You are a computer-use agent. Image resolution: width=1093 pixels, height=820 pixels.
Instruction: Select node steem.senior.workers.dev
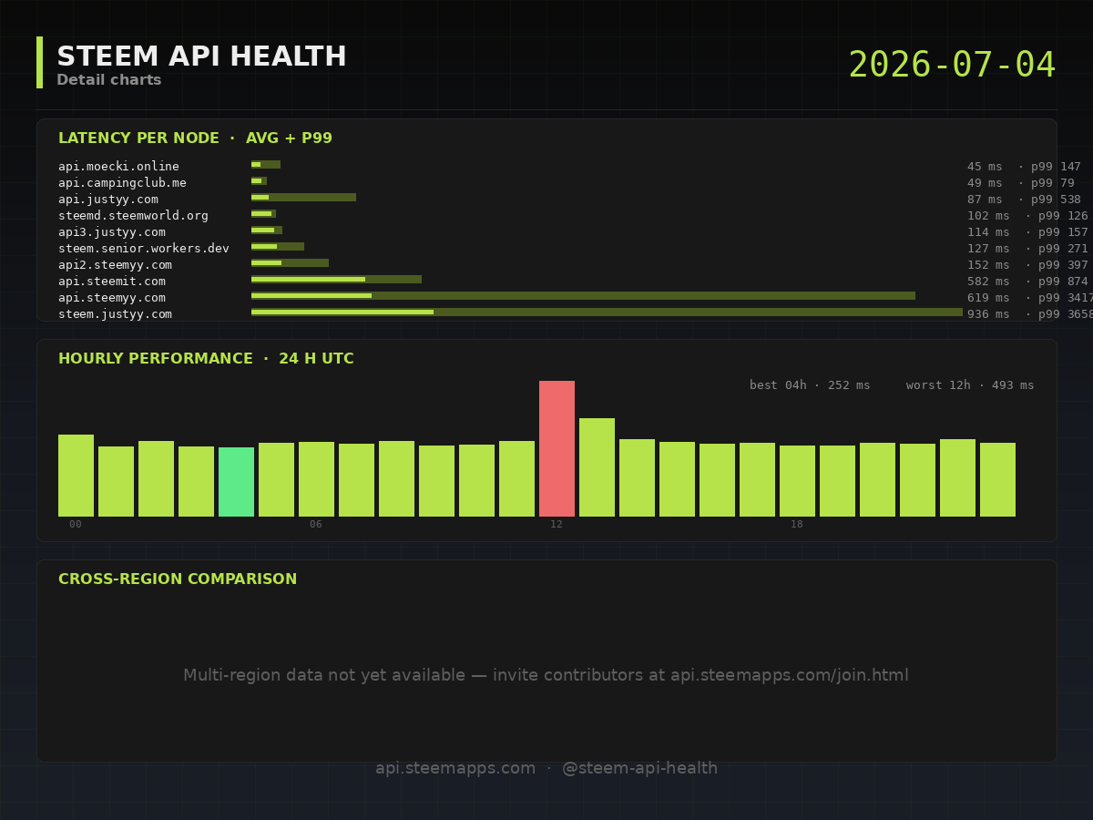point(144,249)
